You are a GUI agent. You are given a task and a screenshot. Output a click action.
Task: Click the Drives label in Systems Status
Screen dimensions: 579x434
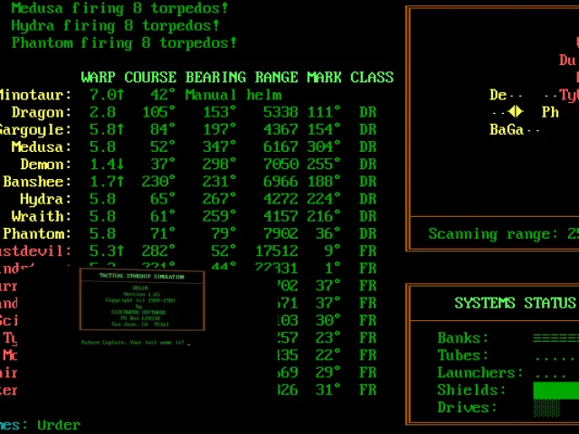[467, 407]
